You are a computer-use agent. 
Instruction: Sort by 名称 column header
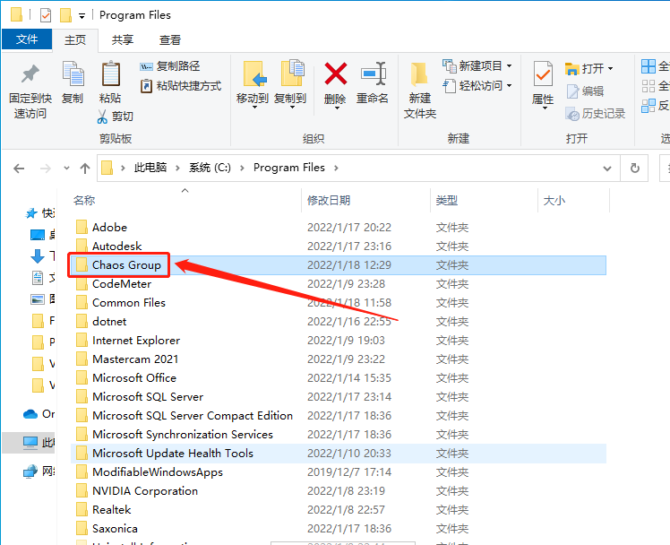coord(84,200)
